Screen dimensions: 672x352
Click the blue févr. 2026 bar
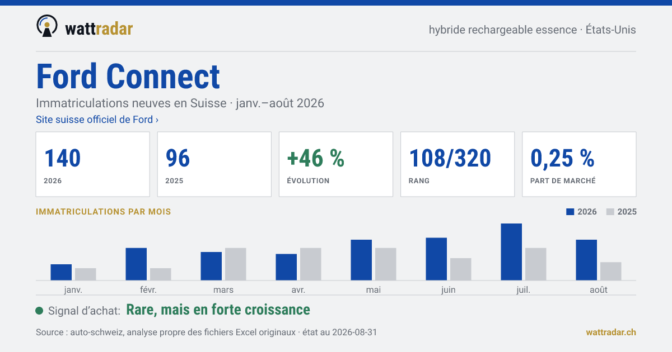(x=136, y=264)
